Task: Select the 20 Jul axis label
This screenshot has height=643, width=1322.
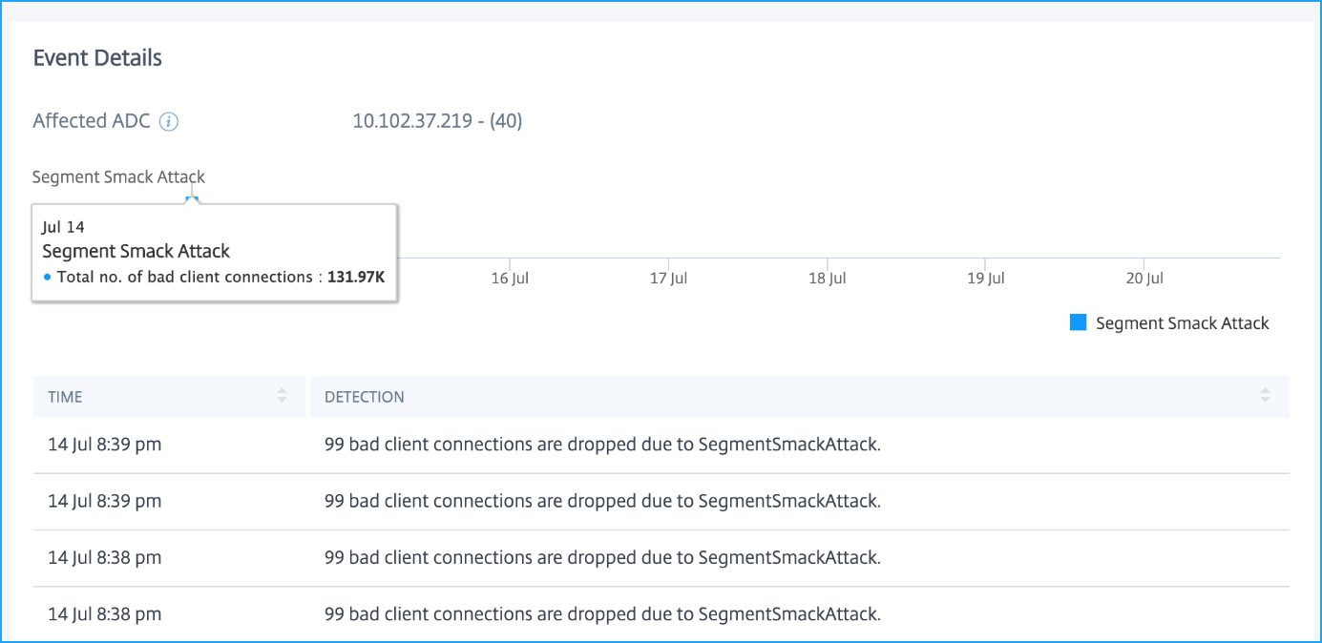Action: (1144, 279)
